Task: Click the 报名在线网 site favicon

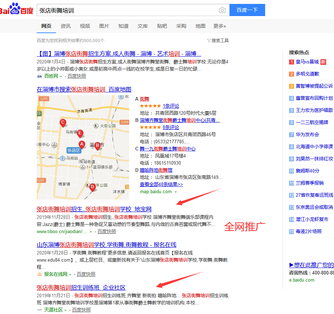Action: tap(39, 274)
